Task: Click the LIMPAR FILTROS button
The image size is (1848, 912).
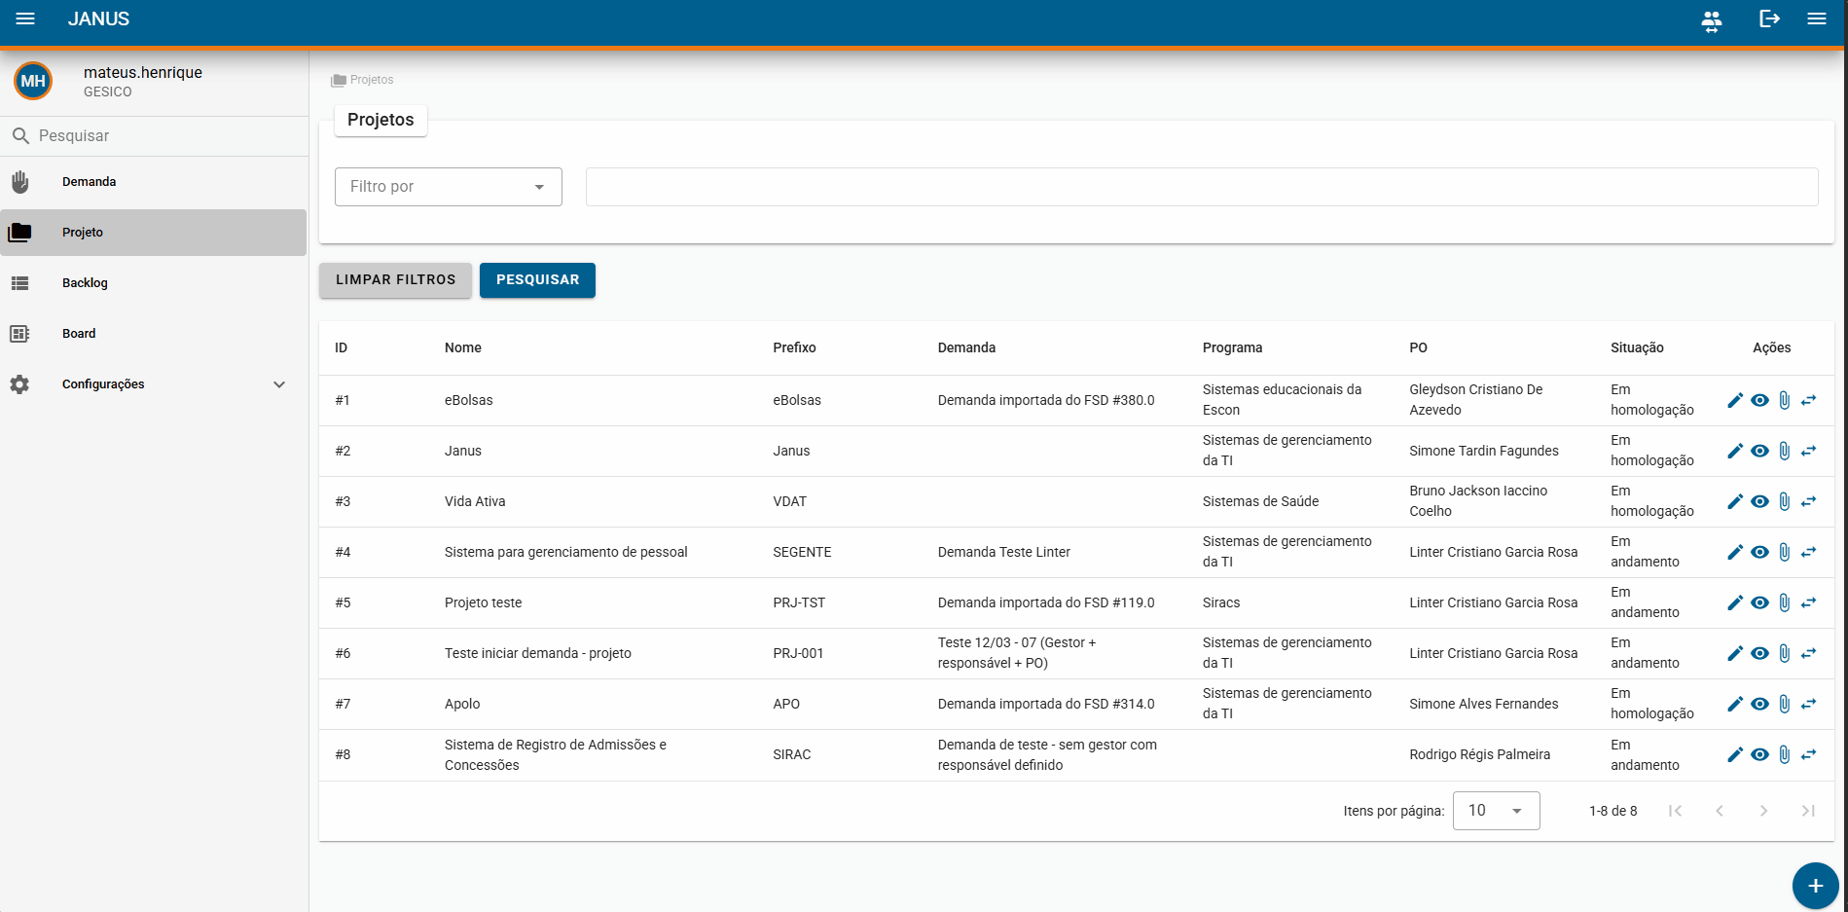Action: click(x=395, y=280)
